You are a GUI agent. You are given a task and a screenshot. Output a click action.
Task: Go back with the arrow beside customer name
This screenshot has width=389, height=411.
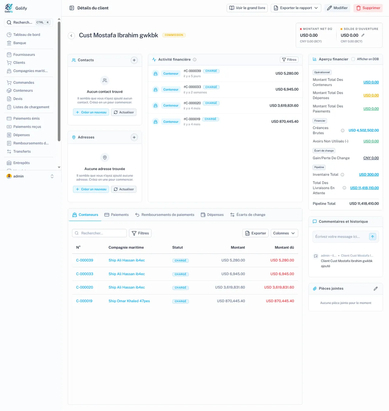tap(71, 36)
